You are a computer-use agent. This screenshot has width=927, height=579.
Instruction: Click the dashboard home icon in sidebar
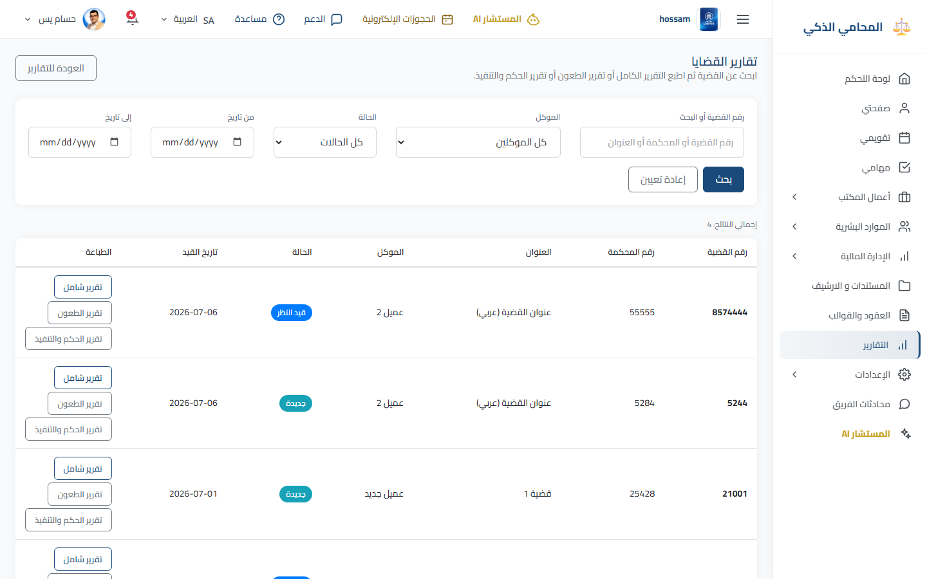(904, 78)
